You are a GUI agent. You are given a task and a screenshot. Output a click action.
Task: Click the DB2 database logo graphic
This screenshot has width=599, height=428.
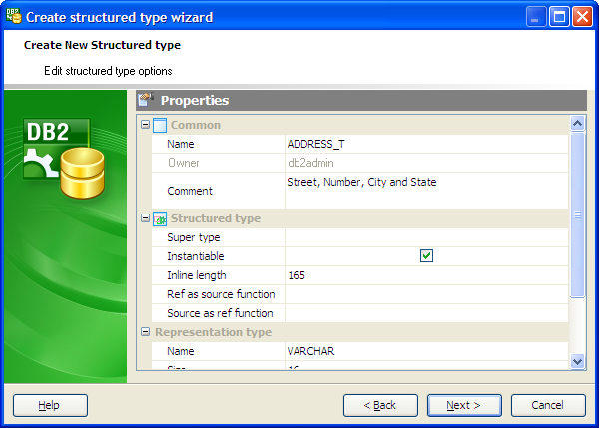point(64,158)
